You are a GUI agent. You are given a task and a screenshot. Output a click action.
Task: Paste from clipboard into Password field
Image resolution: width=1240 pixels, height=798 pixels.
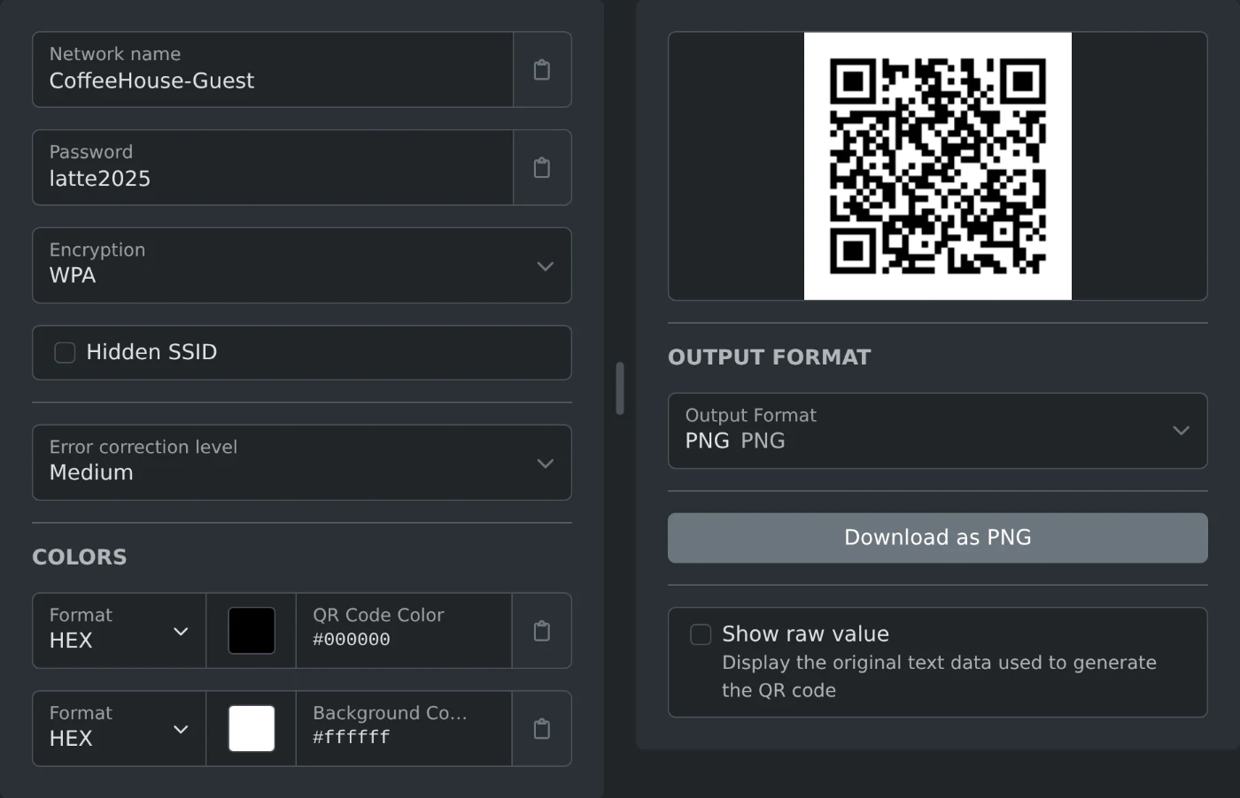point(542,168)
